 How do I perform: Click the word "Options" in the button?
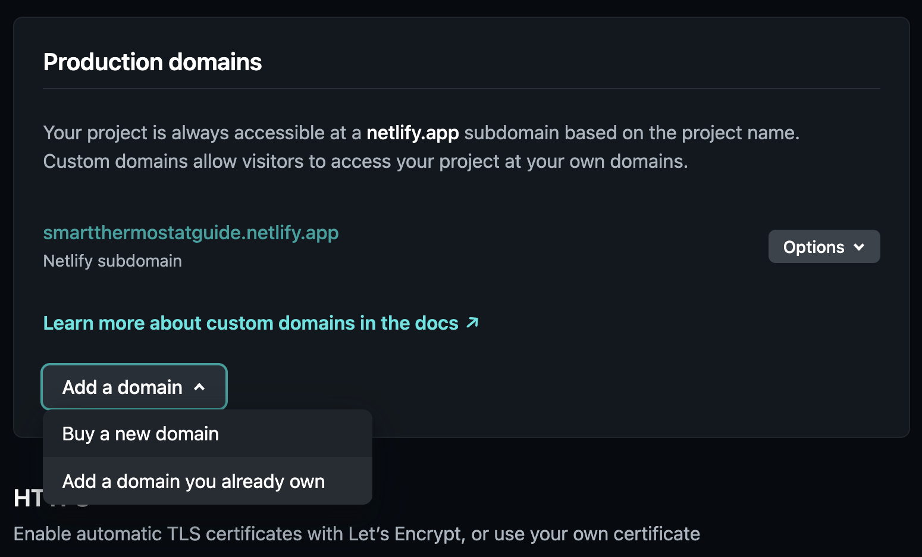(x=813, y=247)
